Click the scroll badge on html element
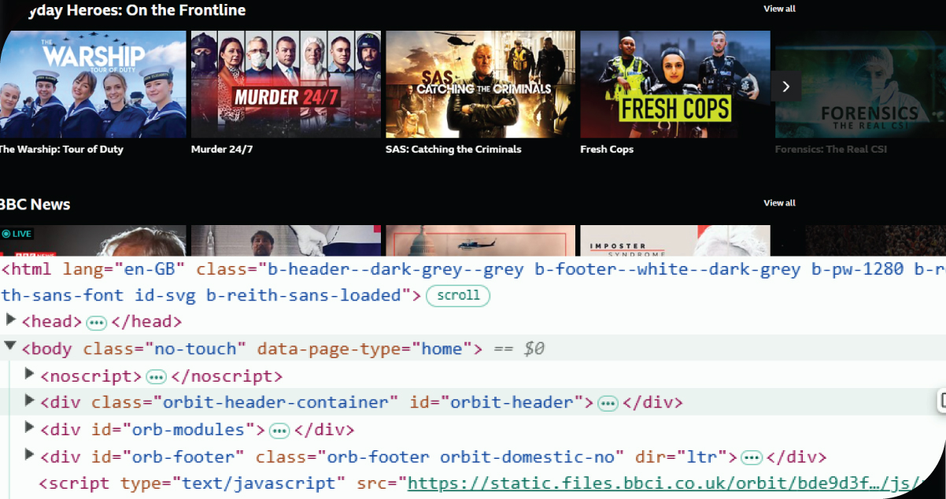The image size is (946, 499). [458, 296]
